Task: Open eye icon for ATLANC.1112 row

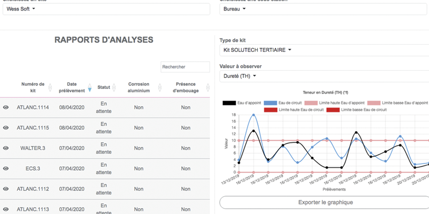Action: tap(6, 189)
